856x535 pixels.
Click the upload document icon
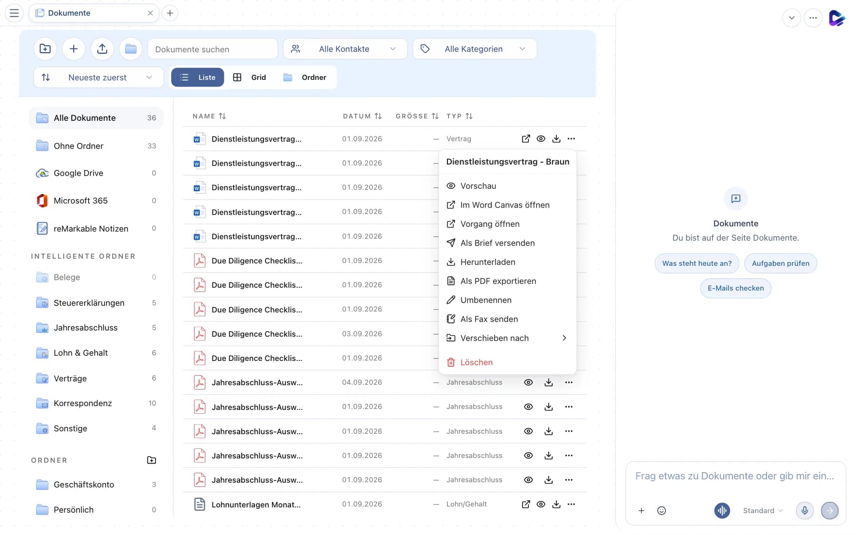(102, 49)
